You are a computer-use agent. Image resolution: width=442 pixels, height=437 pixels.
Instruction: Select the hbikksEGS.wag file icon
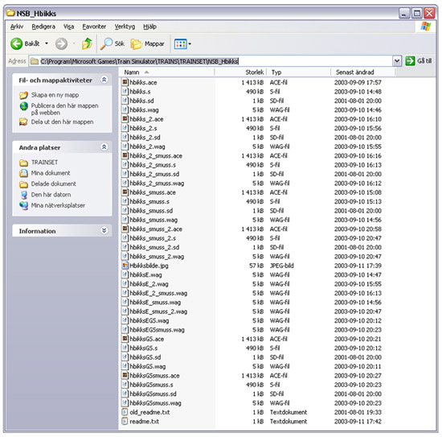[125, 320]
